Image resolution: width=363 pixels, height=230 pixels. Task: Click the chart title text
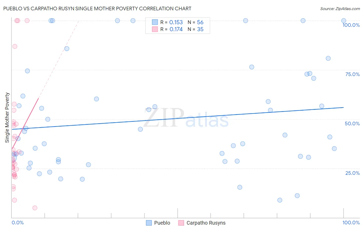pyautogui.click(x=97, y=9)
